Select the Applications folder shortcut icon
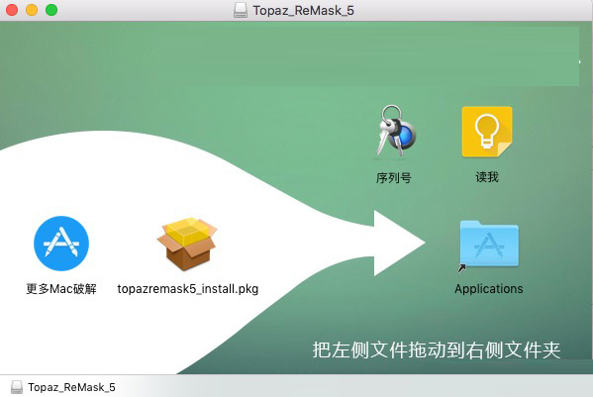The image size is (593, 397). [489, 245]
